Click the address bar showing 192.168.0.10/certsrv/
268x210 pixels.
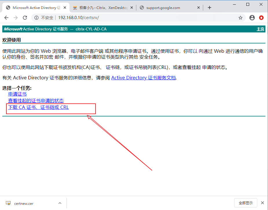pos(145,18)
